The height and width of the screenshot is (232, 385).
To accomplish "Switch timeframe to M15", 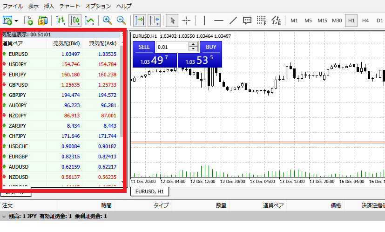I will 322,20.
